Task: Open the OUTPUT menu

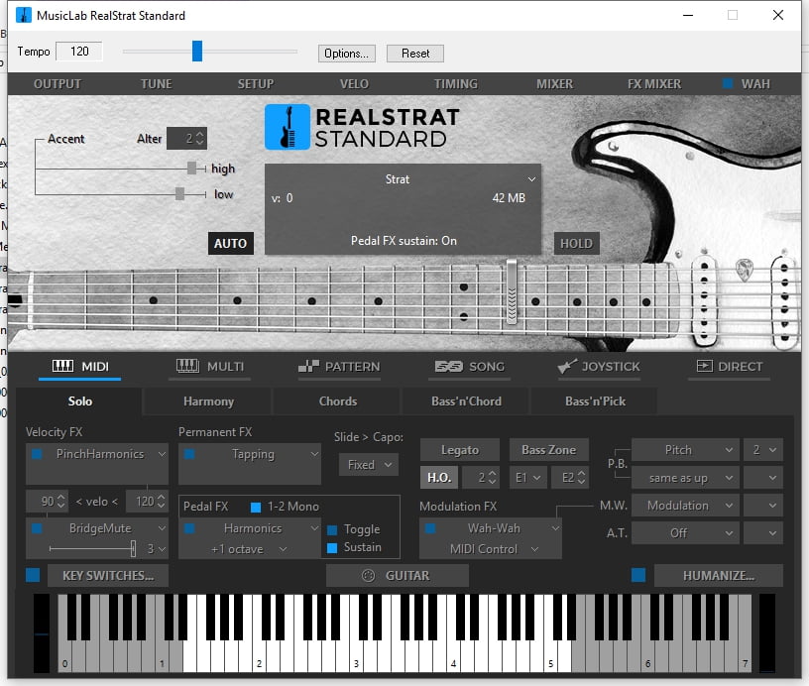Action: [x=58, y=83]
